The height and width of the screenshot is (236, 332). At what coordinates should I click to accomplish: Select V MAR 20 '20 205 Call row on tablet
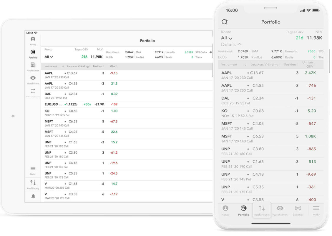127,186
